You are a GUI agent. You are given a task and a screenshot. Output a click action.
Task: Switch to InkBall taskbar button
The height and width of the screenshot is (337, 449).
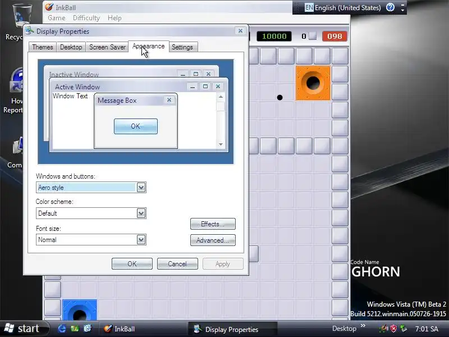coord(143,329)
